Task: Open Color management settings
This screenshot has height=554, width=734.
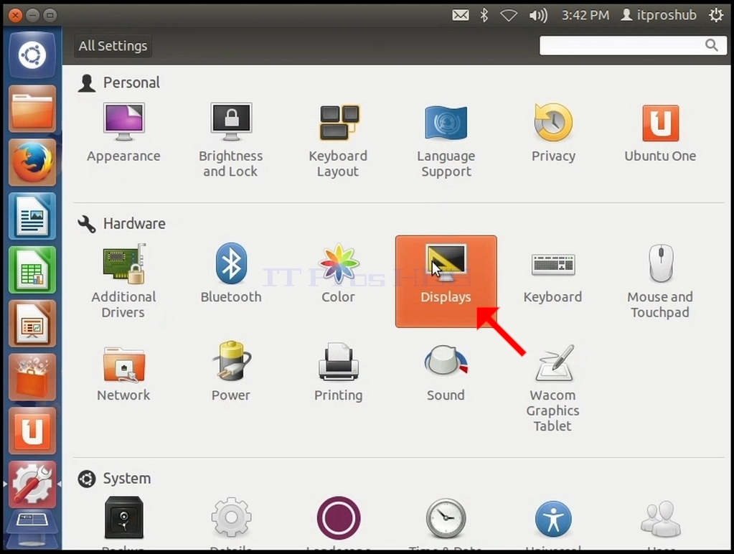Action: click(x=339, y=274)
